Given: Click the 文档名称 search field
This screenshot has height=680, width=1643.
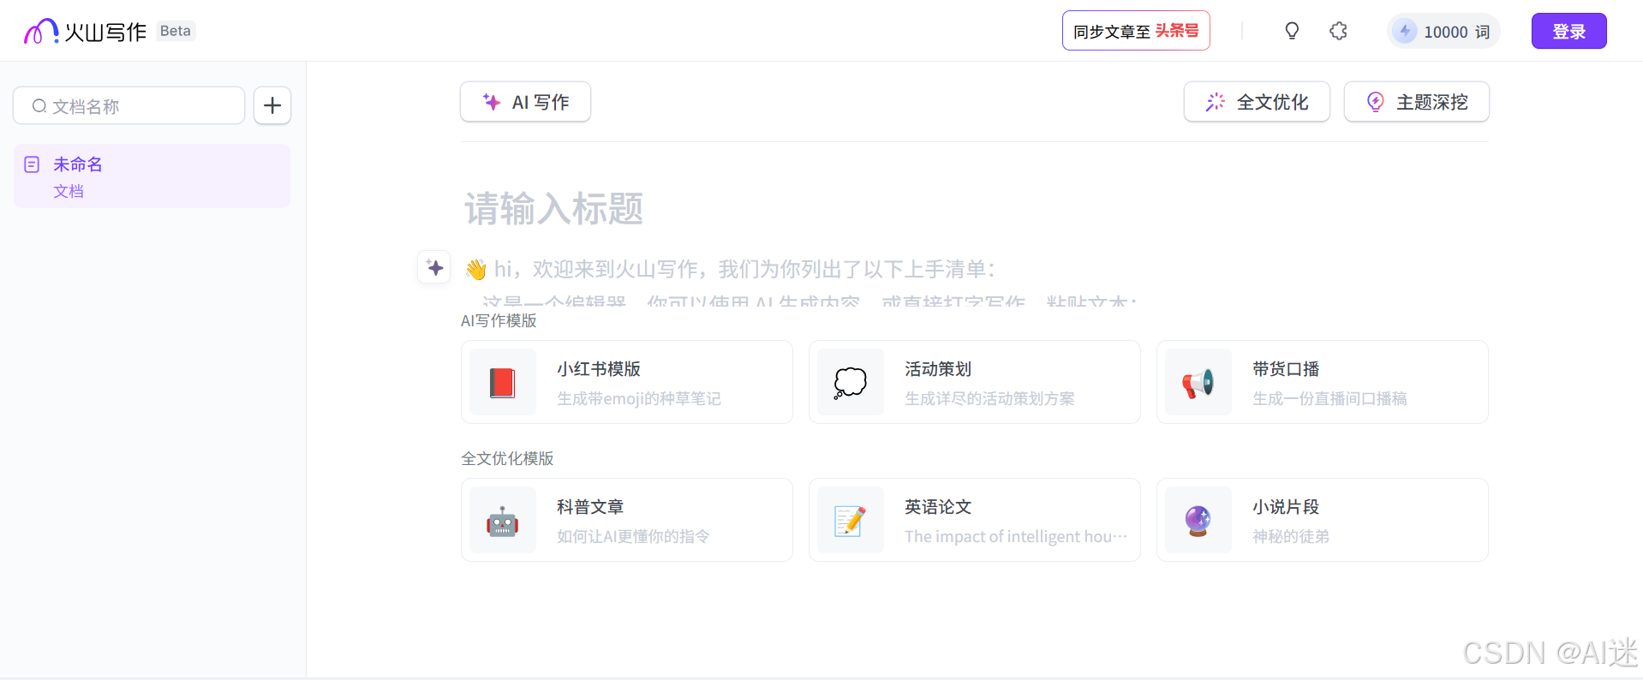Looking at the screenshot, I should pos(128,105).
